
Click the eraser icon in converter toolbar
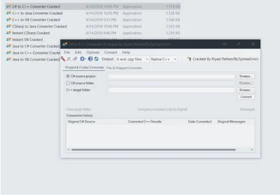pyautogui.click(x=75, y=59)
